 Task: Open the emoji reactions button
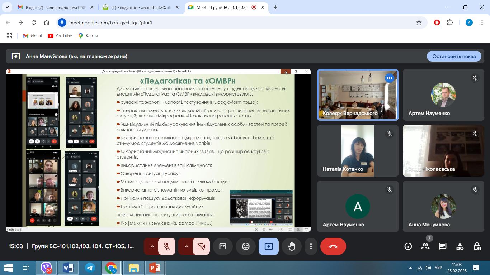pyautogui.click(x=246, y=246)
